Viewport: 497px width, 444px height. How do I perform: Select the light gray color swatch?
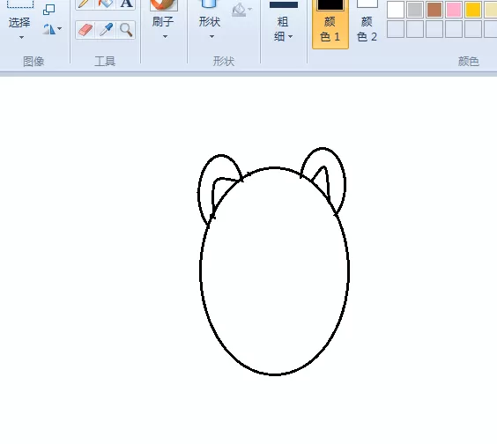(415, 10)
